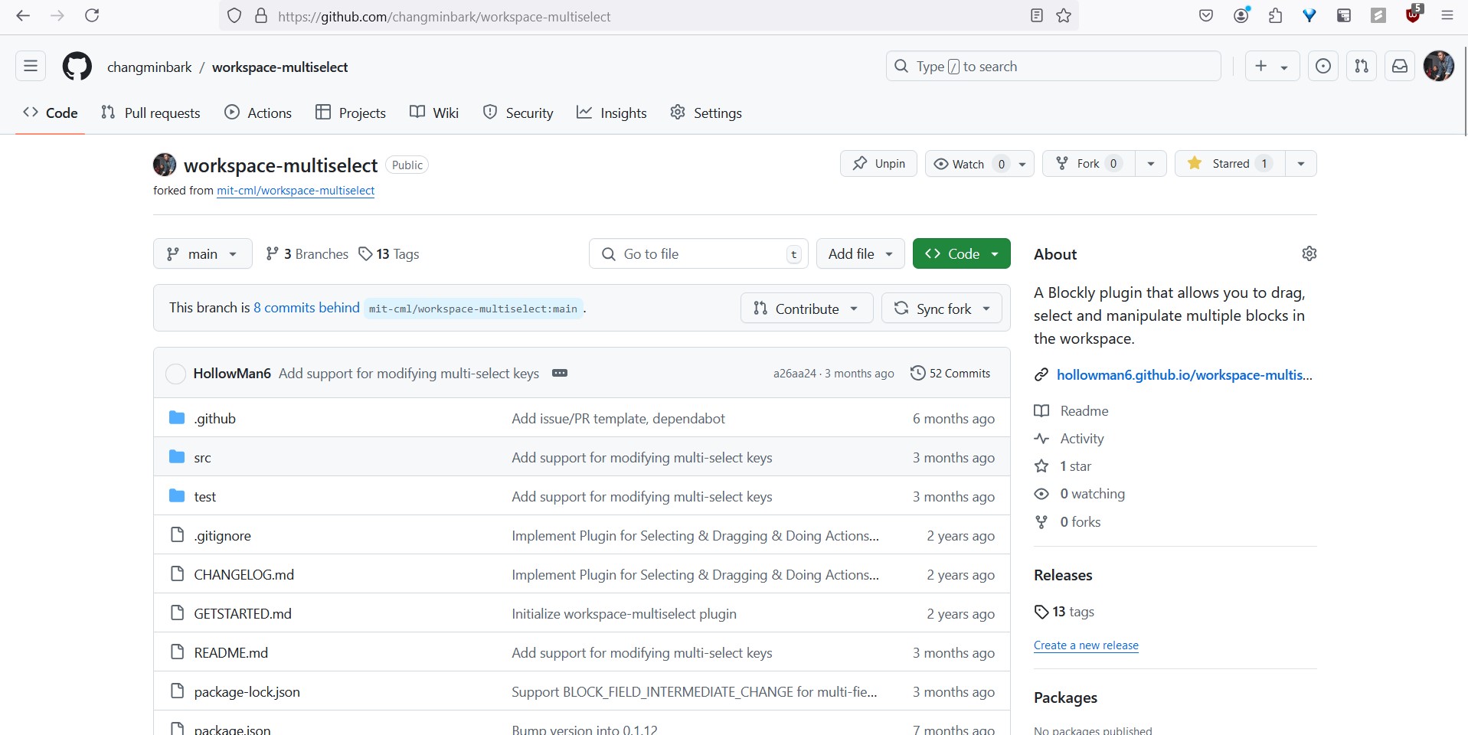Switch to the Settings tab
1468x735 pixels.
tap(706, 113)
